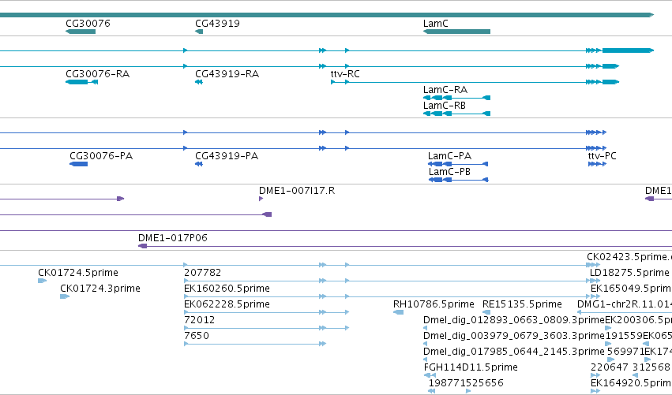Image resolution: width=672 pixels, height=395 pixels.
Task: Select the 72012 alignment label
Action: click(199, 320)
